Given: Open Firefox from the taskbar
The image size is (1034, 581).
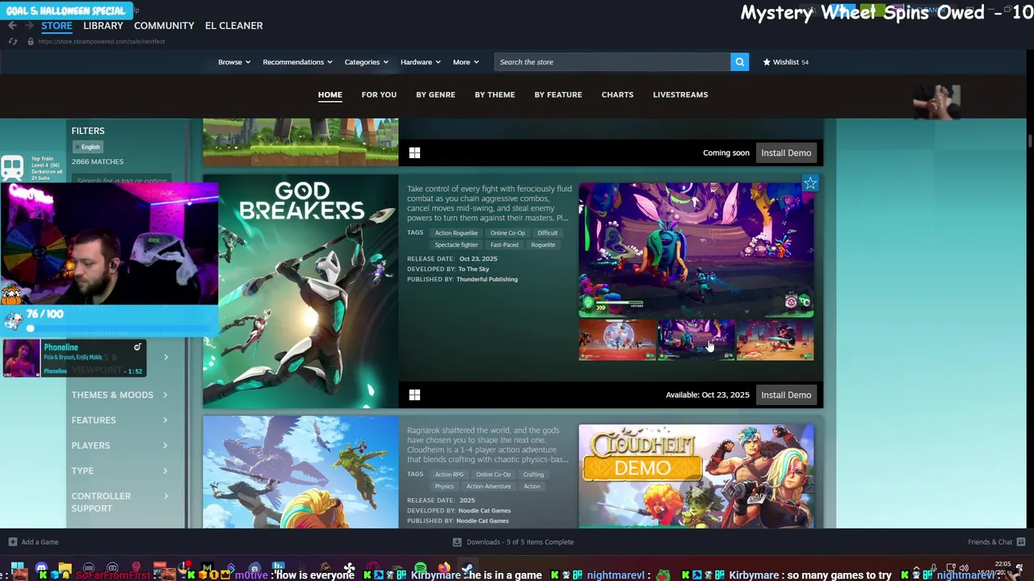Looking at the screenshot, I should tap(444, 569).
